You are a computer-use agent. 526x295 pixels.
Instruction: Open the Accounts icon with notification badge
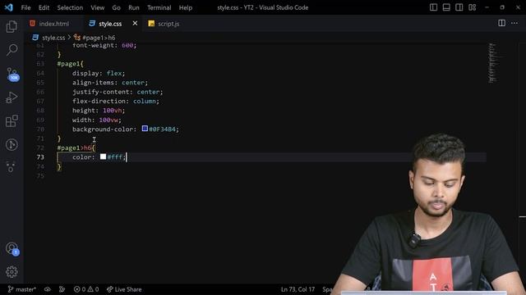[x=12, y=249]
